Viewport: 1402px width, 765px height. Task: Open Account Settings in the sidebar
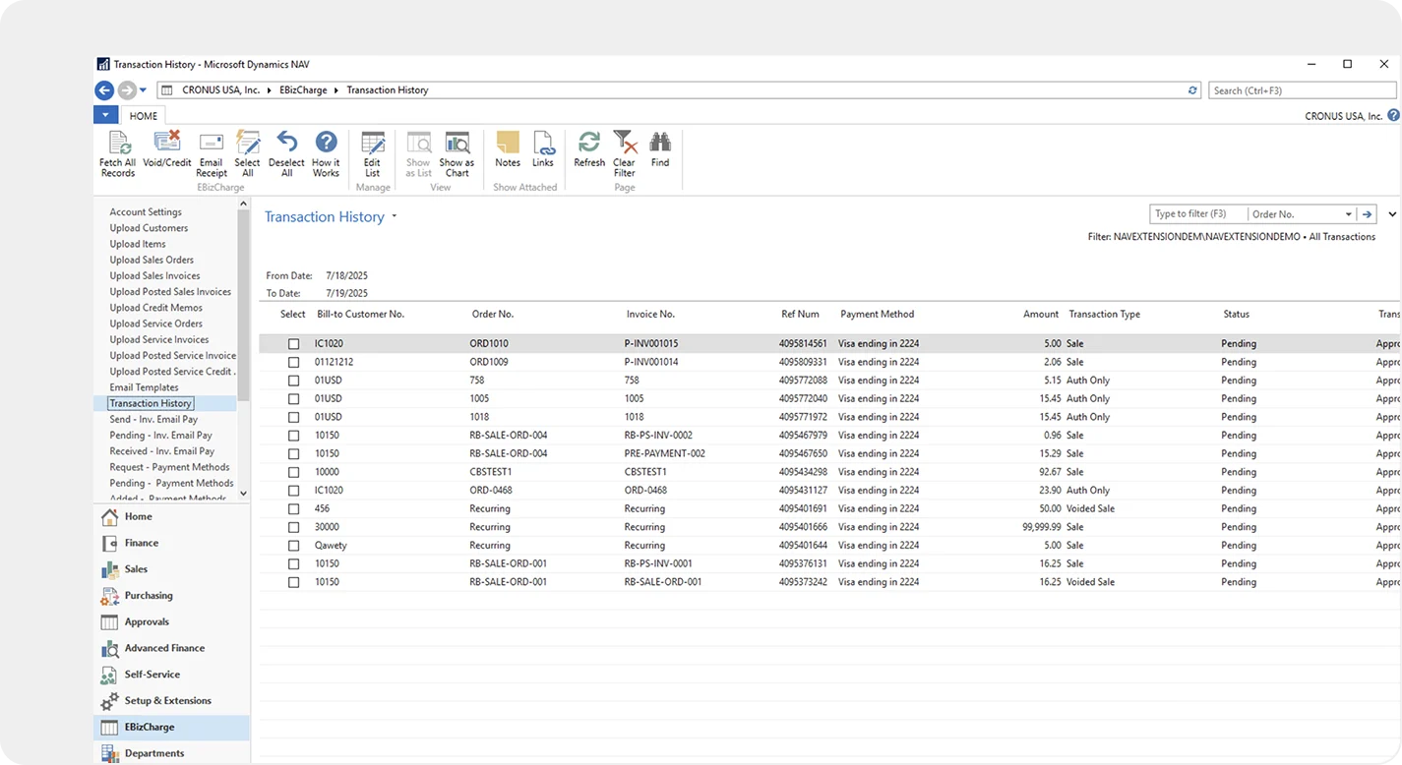click(x=146, y=212)
